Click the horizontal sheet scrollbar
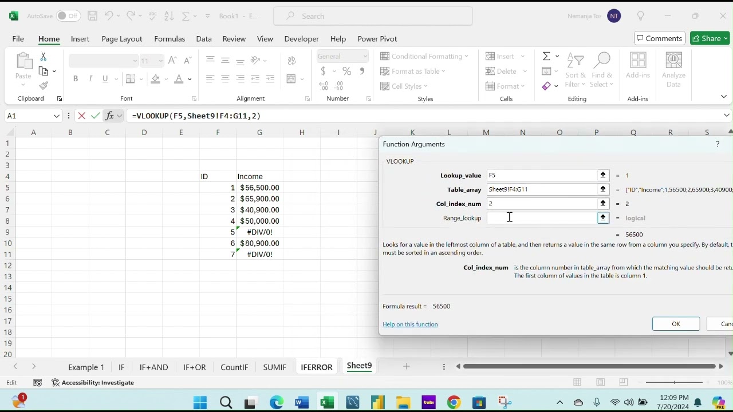Image resolution: width=733 pixels, height=412 pixels. coord(590,366)
